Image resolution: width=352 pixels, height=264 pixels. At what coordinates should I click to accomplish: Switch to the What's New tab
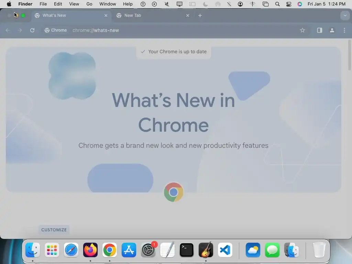71,15
